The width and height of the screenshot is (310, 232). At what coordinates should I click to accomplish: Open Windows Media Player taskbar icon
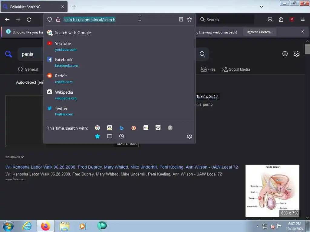click(x=83, y=226)
